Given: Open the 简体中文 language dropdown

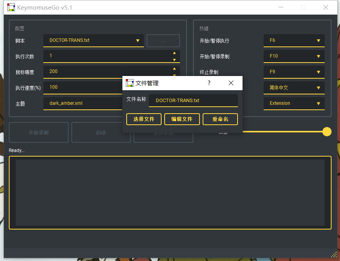Looking at the screenshot, I should click(294, 88).
